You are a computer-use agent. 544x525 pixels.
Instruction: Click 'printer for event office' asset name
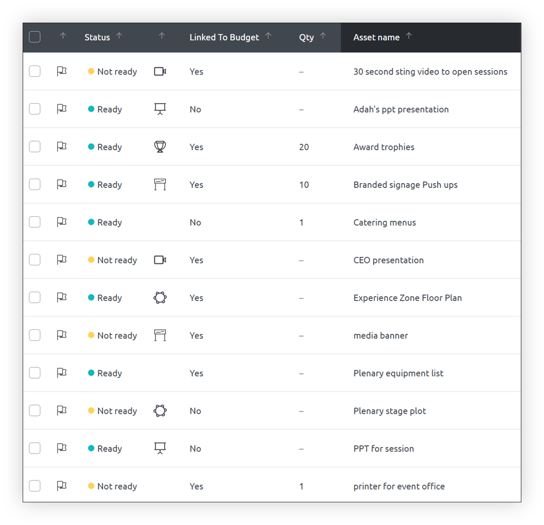coord(399,486)
